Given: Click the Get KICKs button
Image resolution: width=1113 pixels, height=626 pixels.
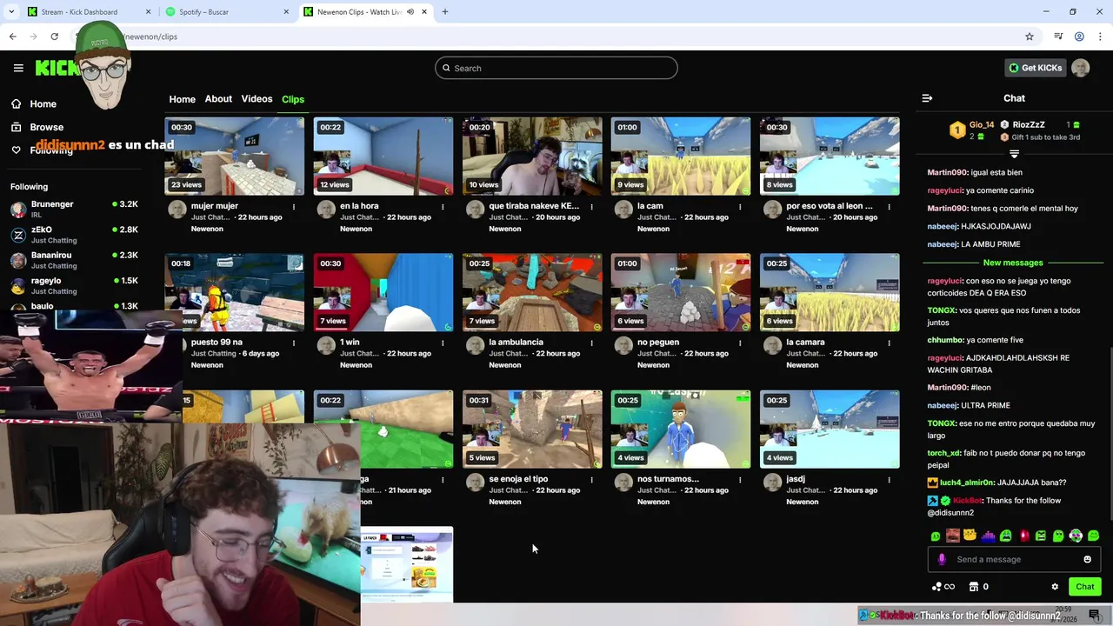Looking at the screenshot, I should pyautogui.click(x=1035, y=68).
